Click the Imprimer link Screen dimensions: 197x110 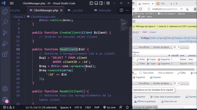pos(140,97)
